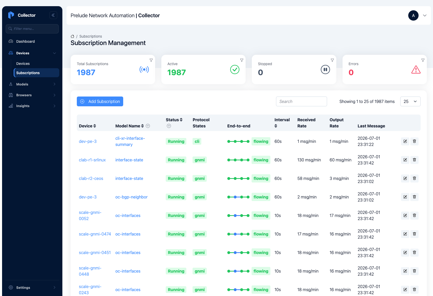Delete the scale-gnmi-0448 subscription
Screen dimensions: 433x296
tap(414, 271)
